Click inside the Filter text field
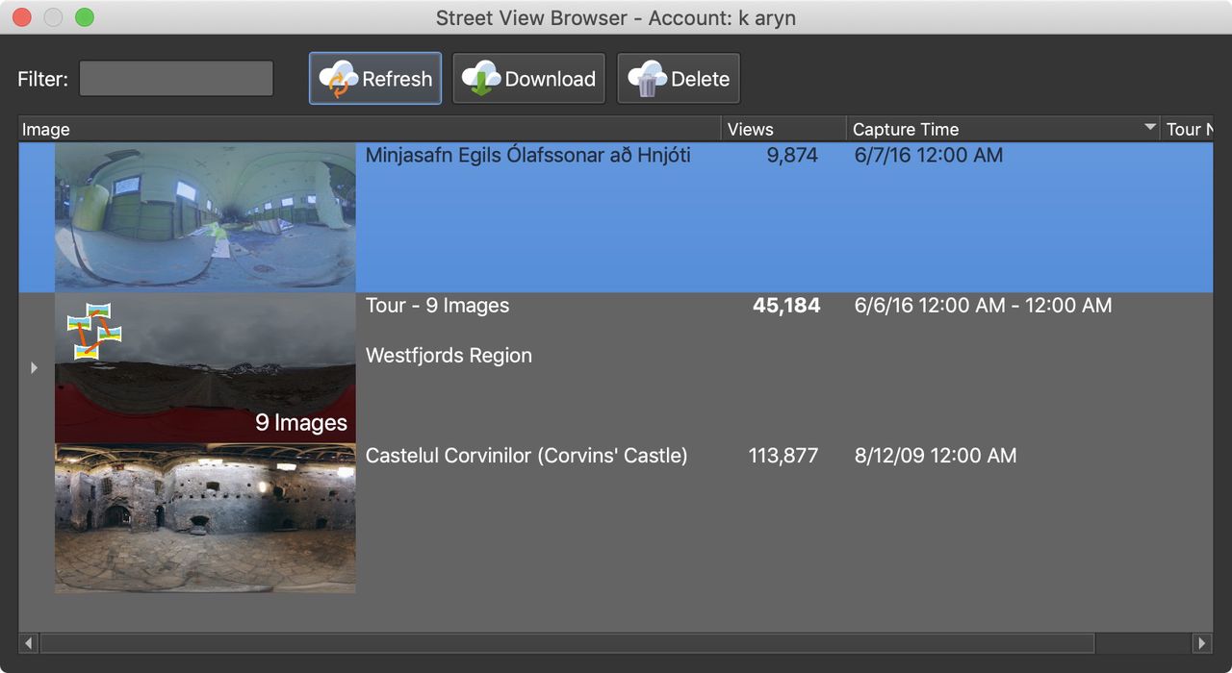Viewport: 1232px width, 673px height. pyautogui.click(x=175, y=78)
